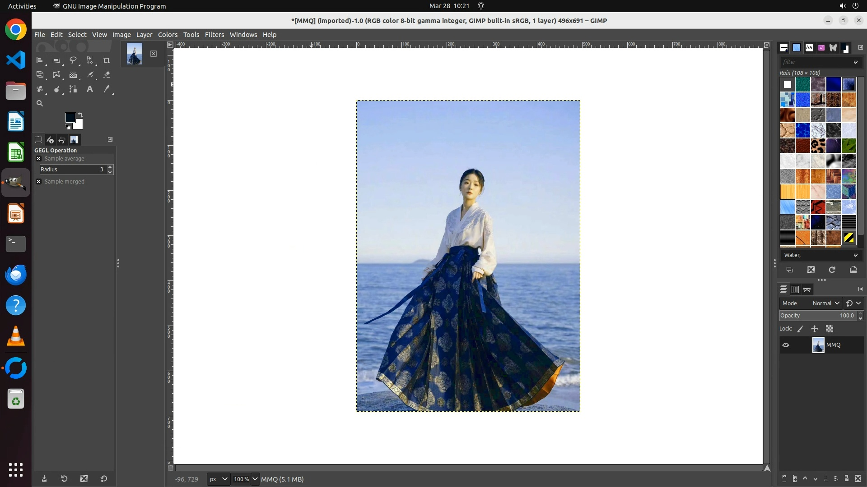The width and height of the screenshot is (867, 487).
Task: Select the Color Picker eyedropper tool
Action: (x=107, y=89)
